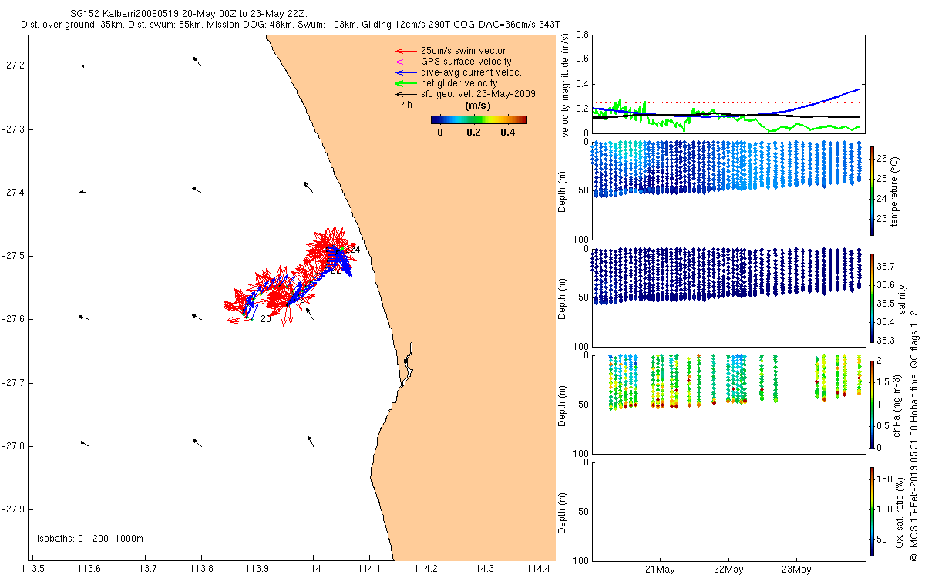Click the '21May' date tick label
Screen dimensions: 925x578
coord(661,570)
